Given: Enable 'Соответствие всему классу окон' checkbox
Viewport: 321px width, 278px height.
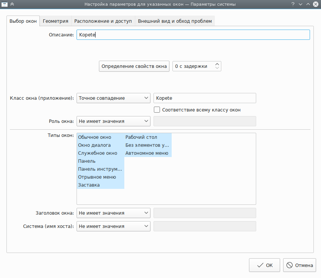Looking at the screenshot, I should 157,110.
